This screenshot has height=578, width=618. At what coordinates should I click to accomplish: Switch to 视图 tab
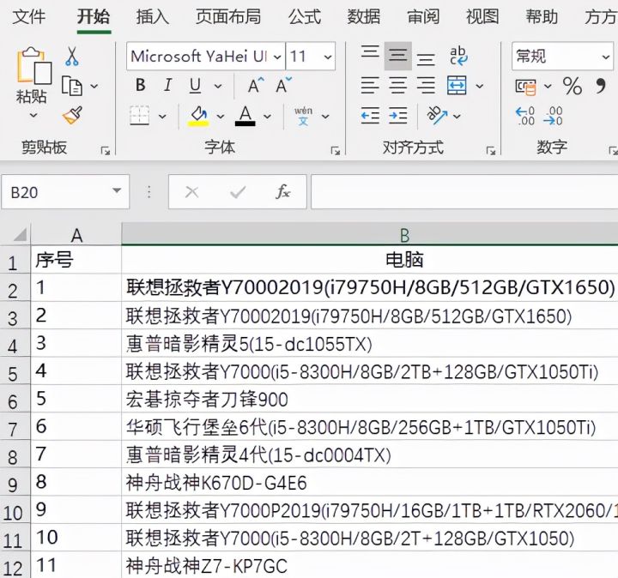pos(482,17)
